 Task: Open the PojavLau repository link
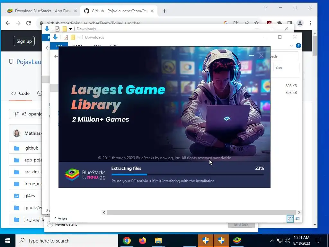(29, 62)
